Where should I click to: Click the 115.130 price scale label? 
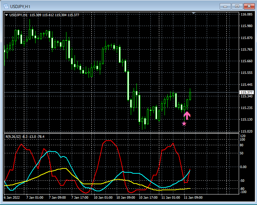246,120
